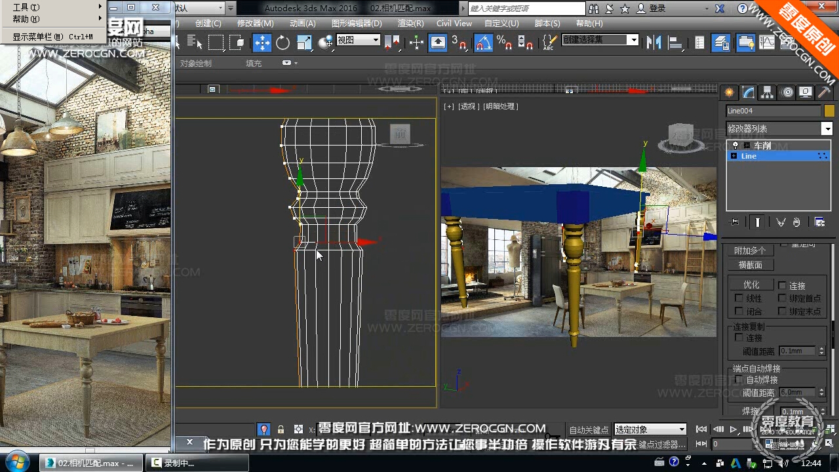Click the 附加多个 button
This screenshot has height=472, width=839.
750,250
